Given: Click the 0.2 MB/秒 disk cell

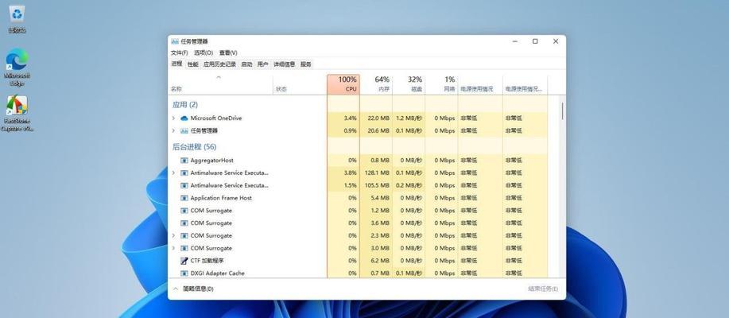Looking at the screenshot, I should pos(409,185).
